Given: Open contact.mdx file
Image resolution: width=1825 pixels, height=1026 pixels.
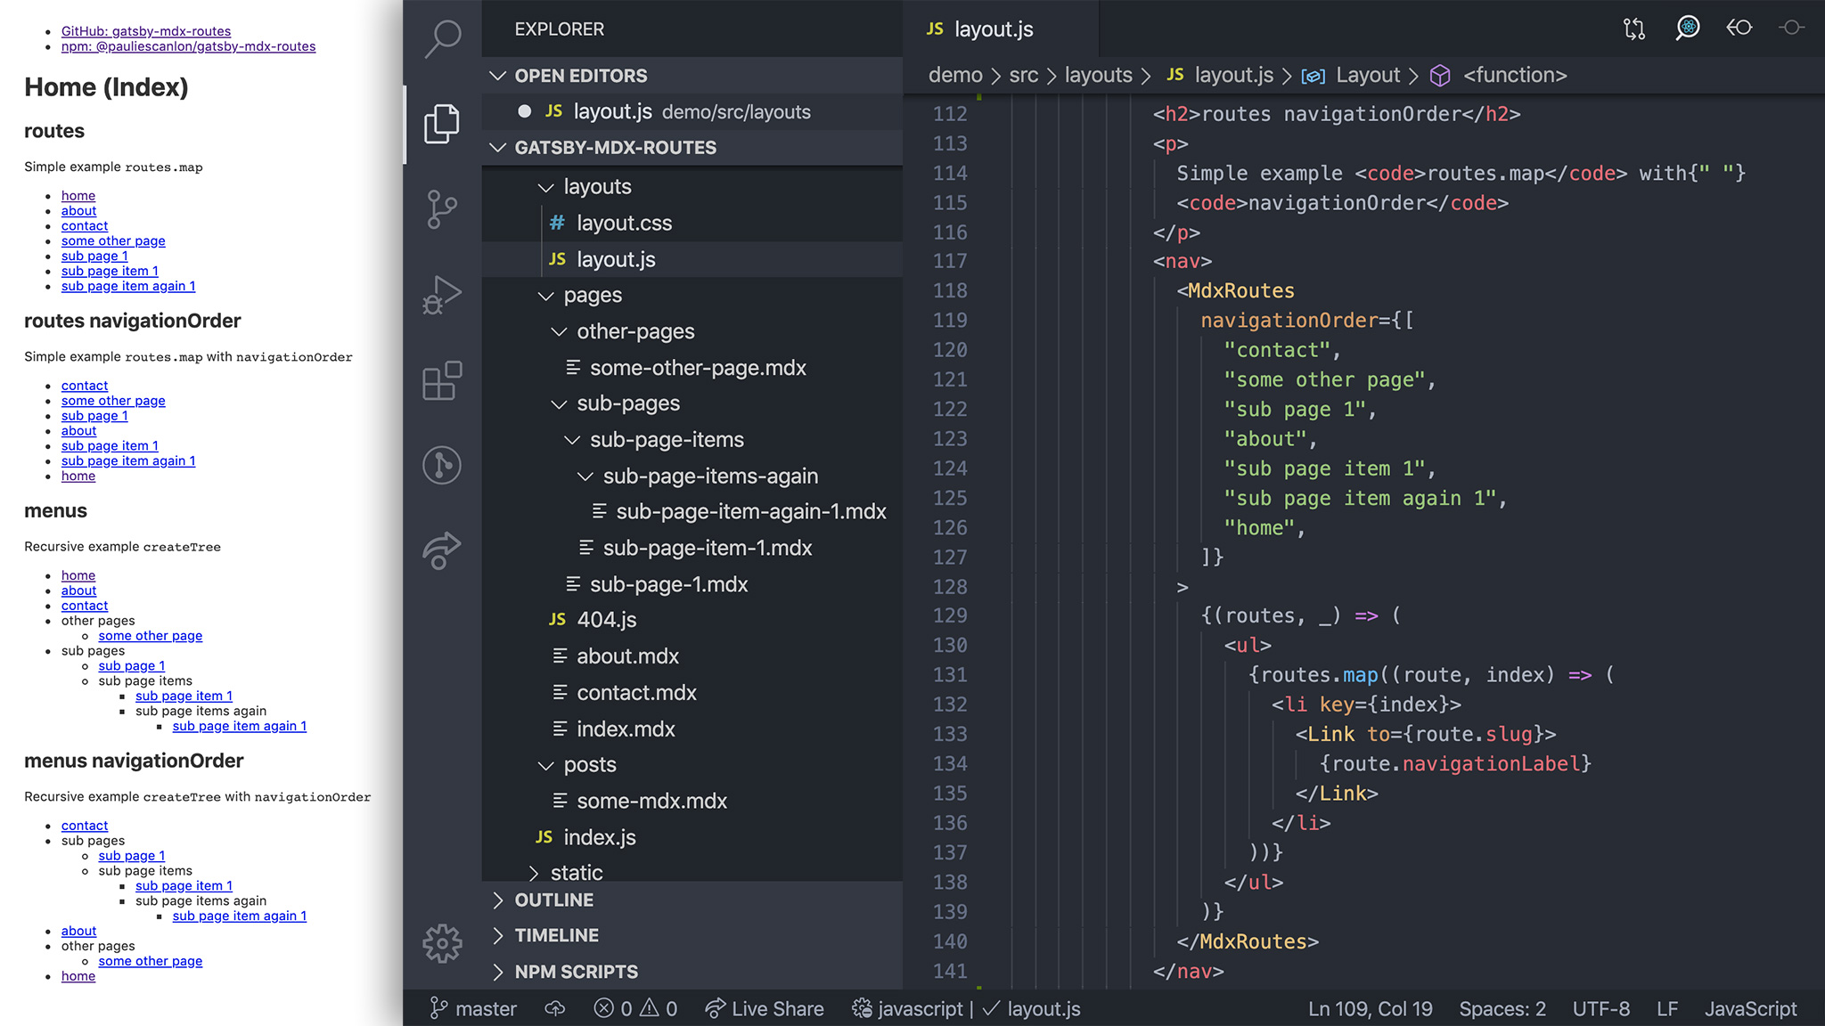Looking at the screenshot, I should [x=692, y=693].
